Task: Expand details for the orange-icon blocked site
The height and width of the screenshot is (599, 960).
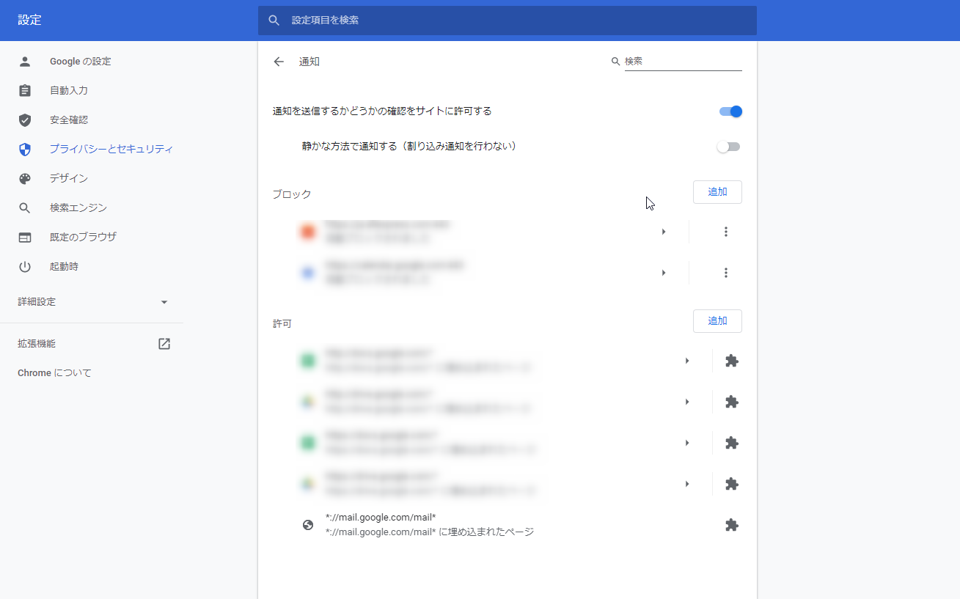Action: (664, 232)
